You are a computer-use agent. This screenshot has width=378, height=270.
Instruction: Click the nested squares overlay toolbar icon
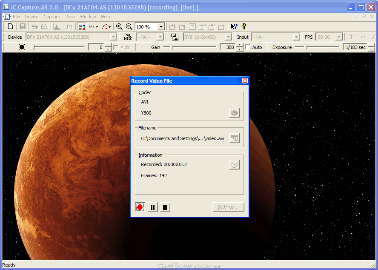pos(192,26)
